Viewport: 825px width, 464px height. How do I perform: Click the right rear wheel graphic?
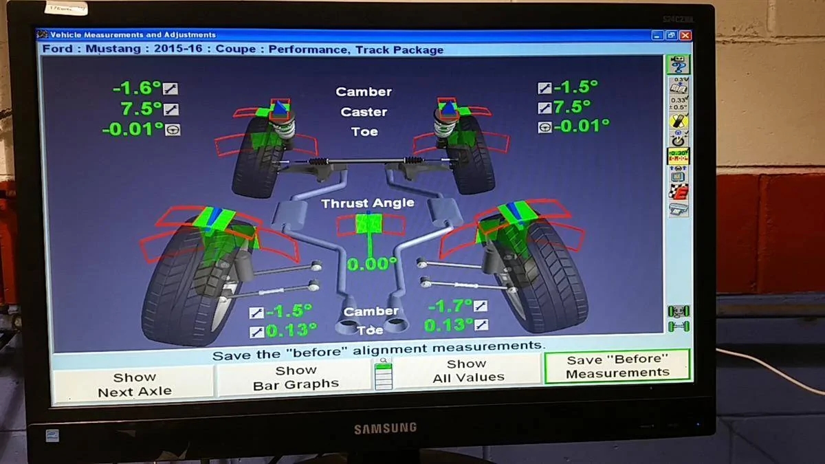pyautogui.click(x=543, y=275)
